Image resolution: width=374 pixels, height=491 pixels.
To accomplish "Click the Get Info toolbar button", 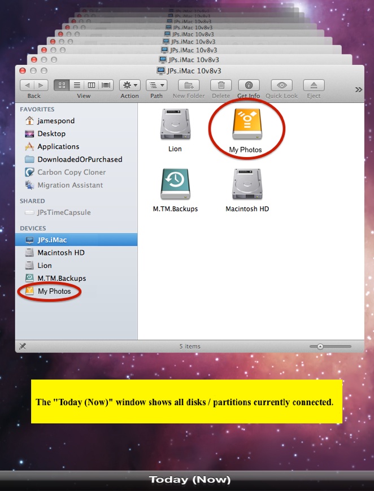I will (x=249, y=85).
